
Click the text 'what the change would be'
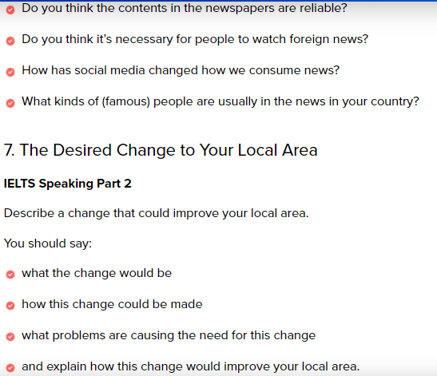click(x=97, y=273)
